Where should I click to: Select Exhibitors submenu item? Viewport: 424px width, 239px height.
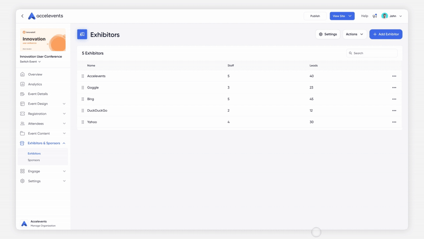(34, 153)
